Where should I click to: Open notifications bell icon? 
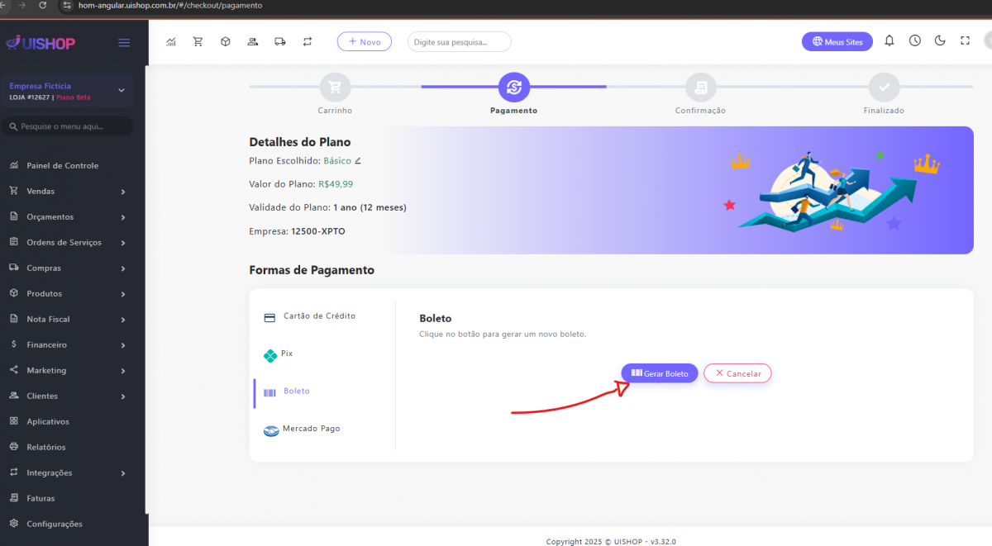pos(889,40)
